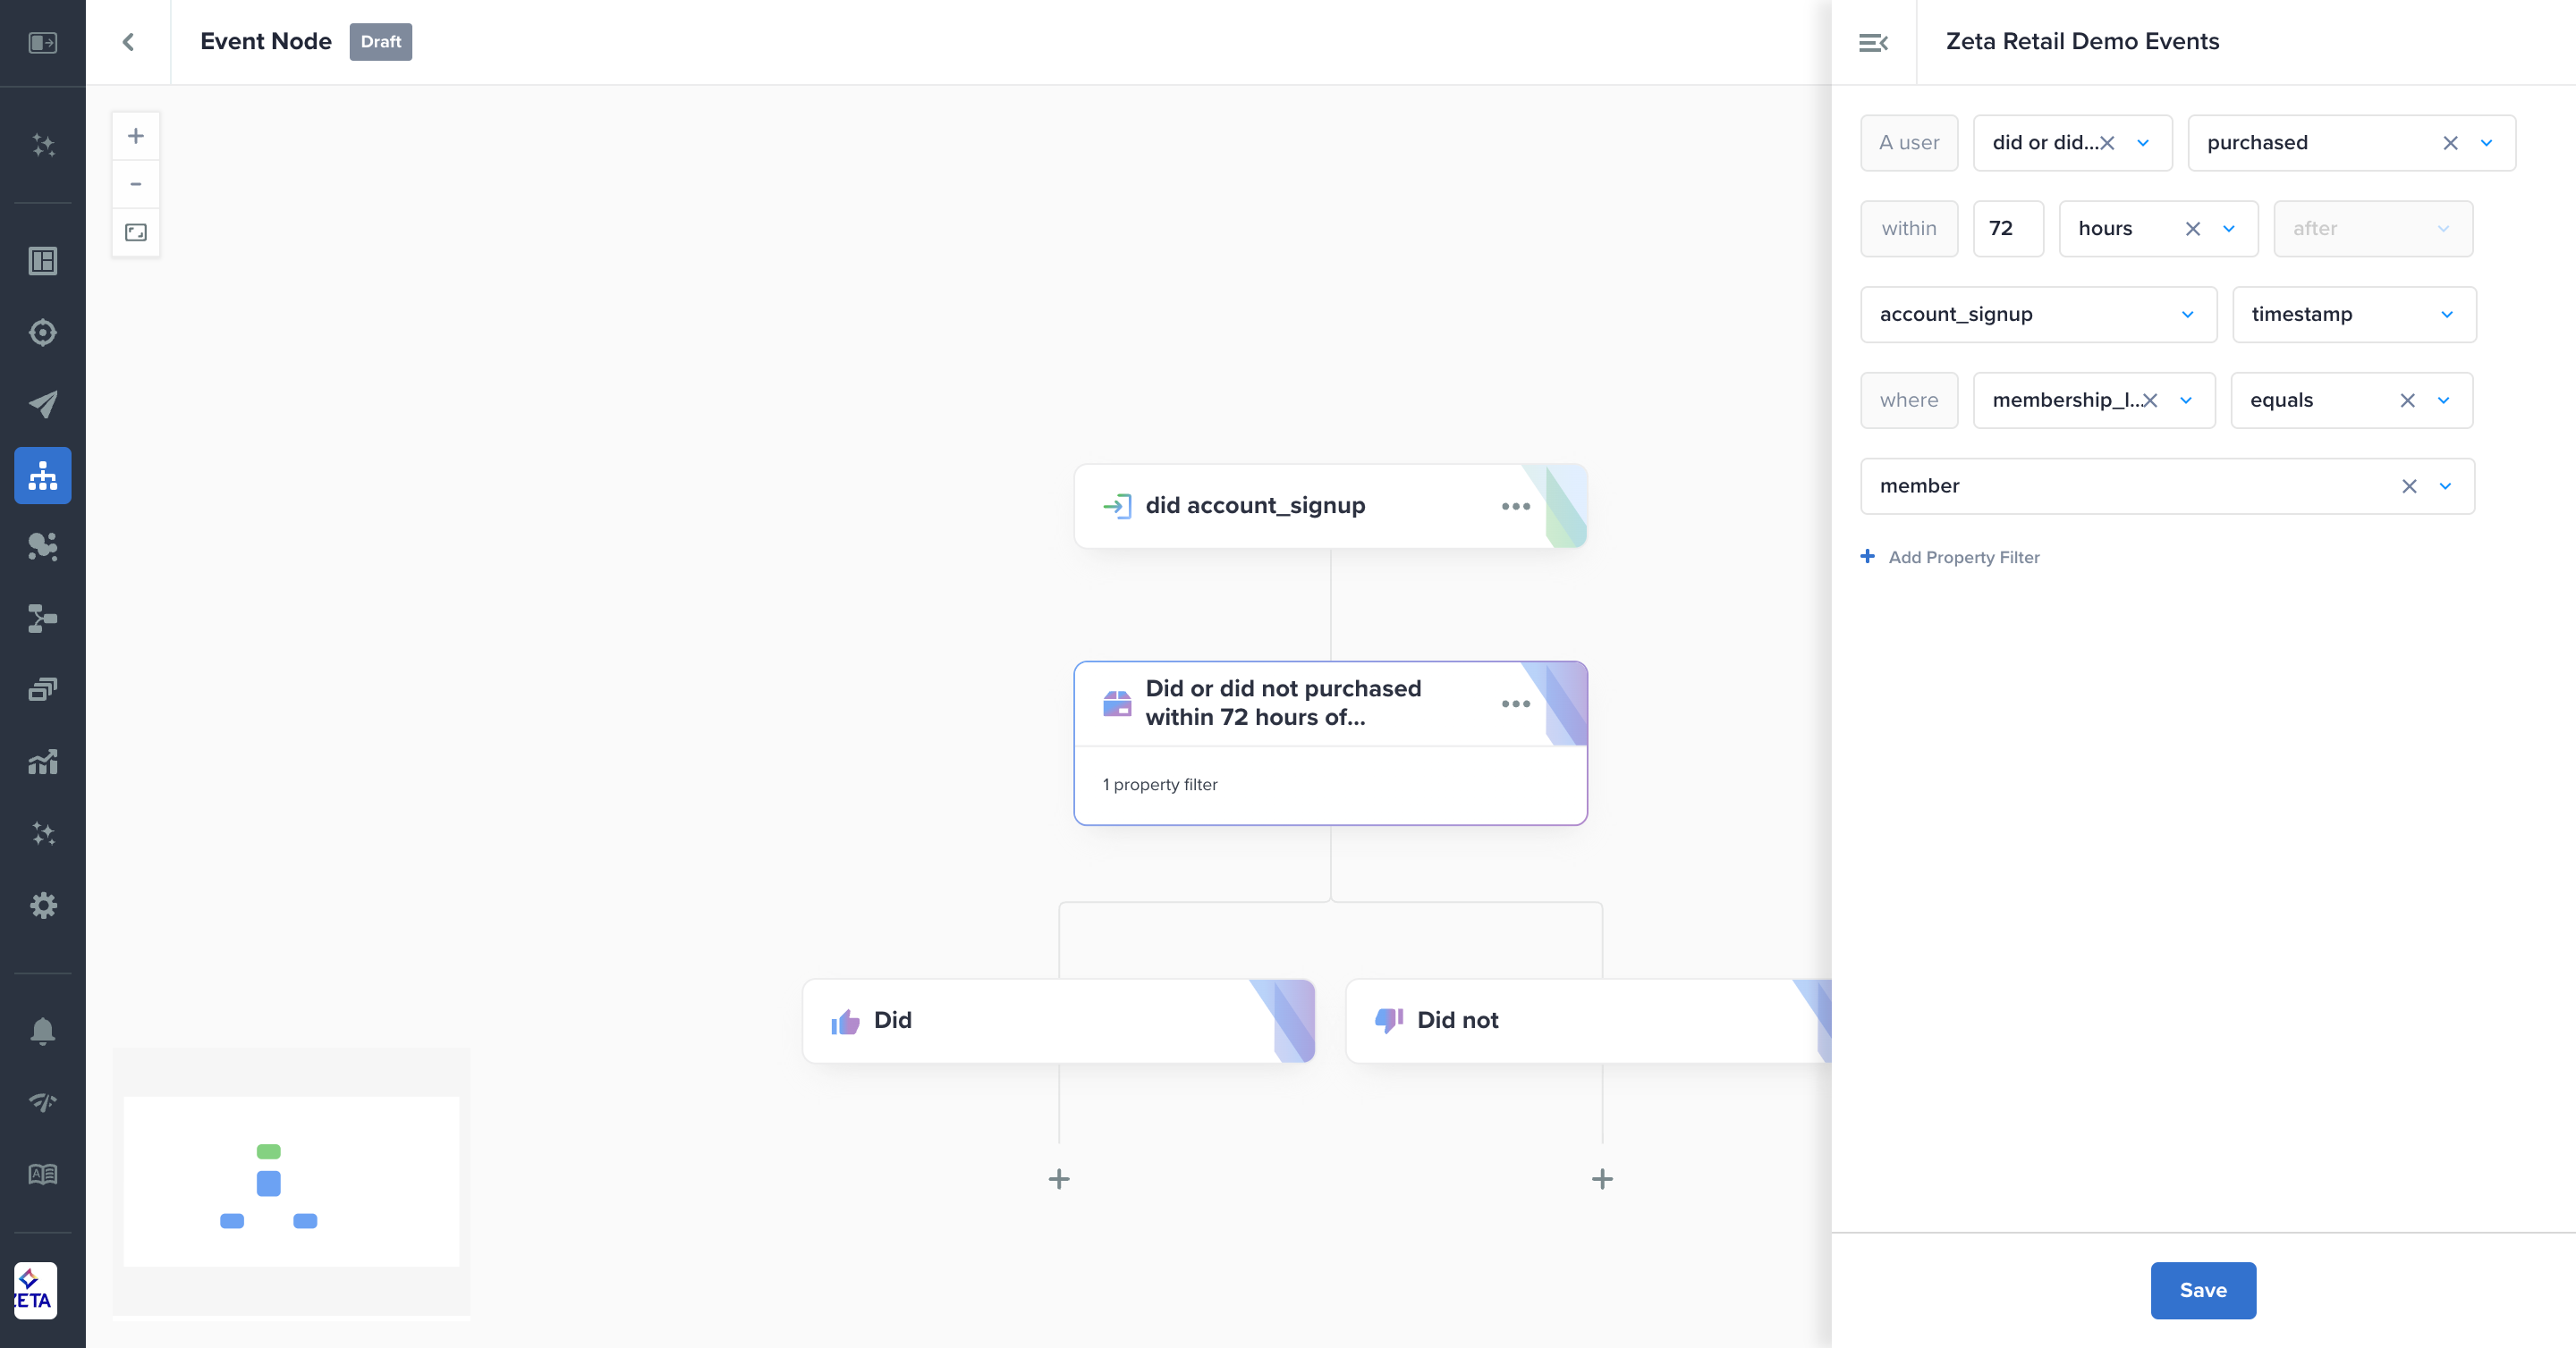Open the hours unit dropdown
This screenshot has width=2576, height=1348.
pyautogui.click(x=2228, y=229)
